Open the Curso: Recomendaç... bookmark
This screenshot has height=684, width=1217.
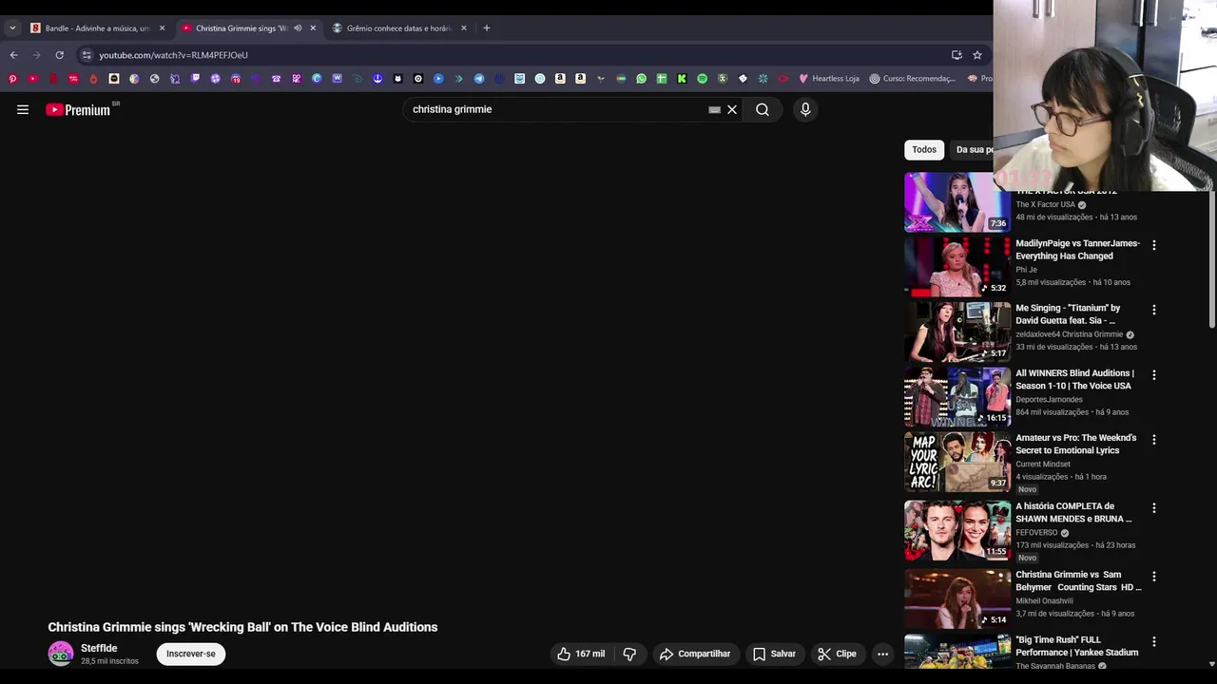[912, 79]
